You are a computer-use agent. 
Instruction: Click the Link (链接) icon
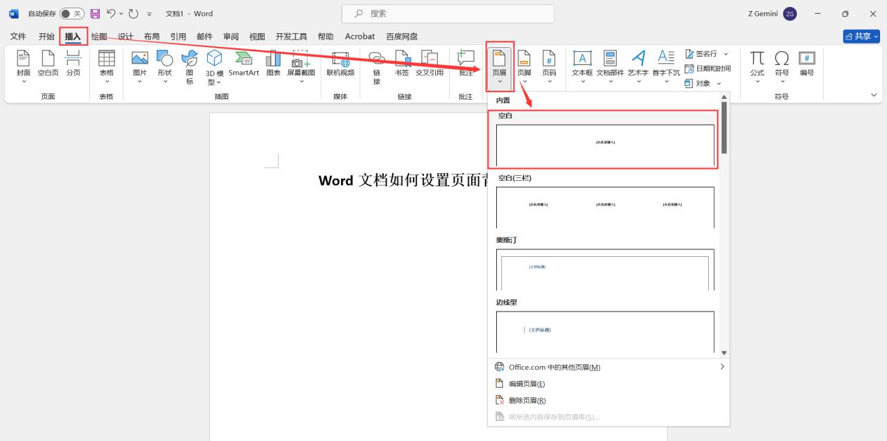pos(376,67)
